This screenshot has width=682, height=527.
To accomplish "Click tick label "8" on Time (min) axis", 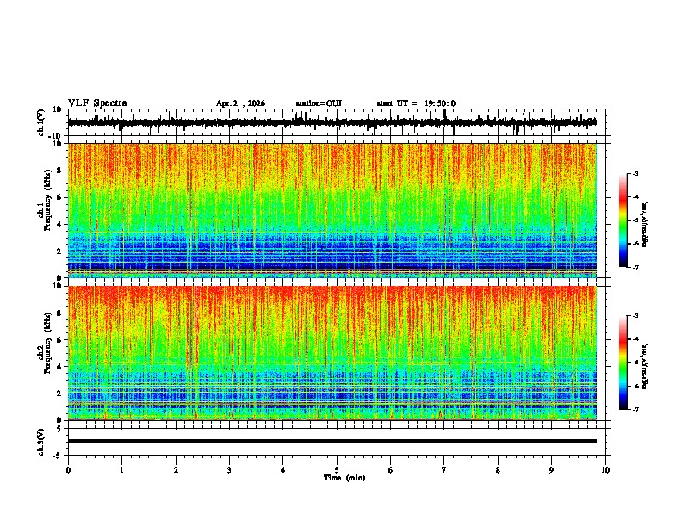I will click(x=498, y=470).
